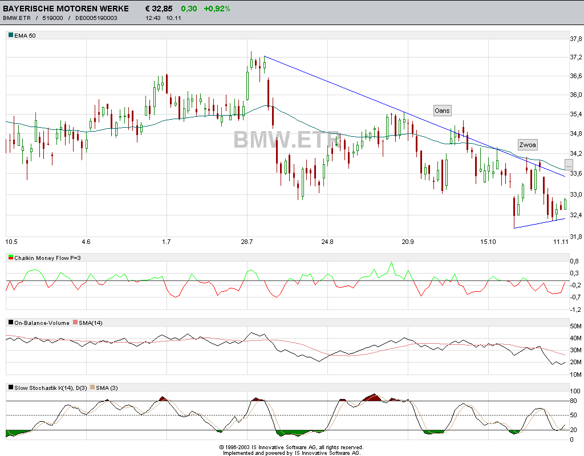Viewport: 584px width, 456px height.
Task: Click the On-Balance-Volume black legend square
Action: (x=11, y=323)
